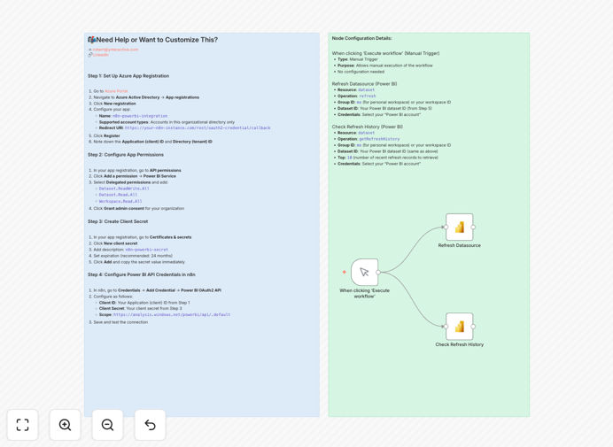This screenshot has height=447, width=613.
Task: Click the 'n8n-powerbi-secret' description text
Action: pyautogui.click(x=146, y=250)
